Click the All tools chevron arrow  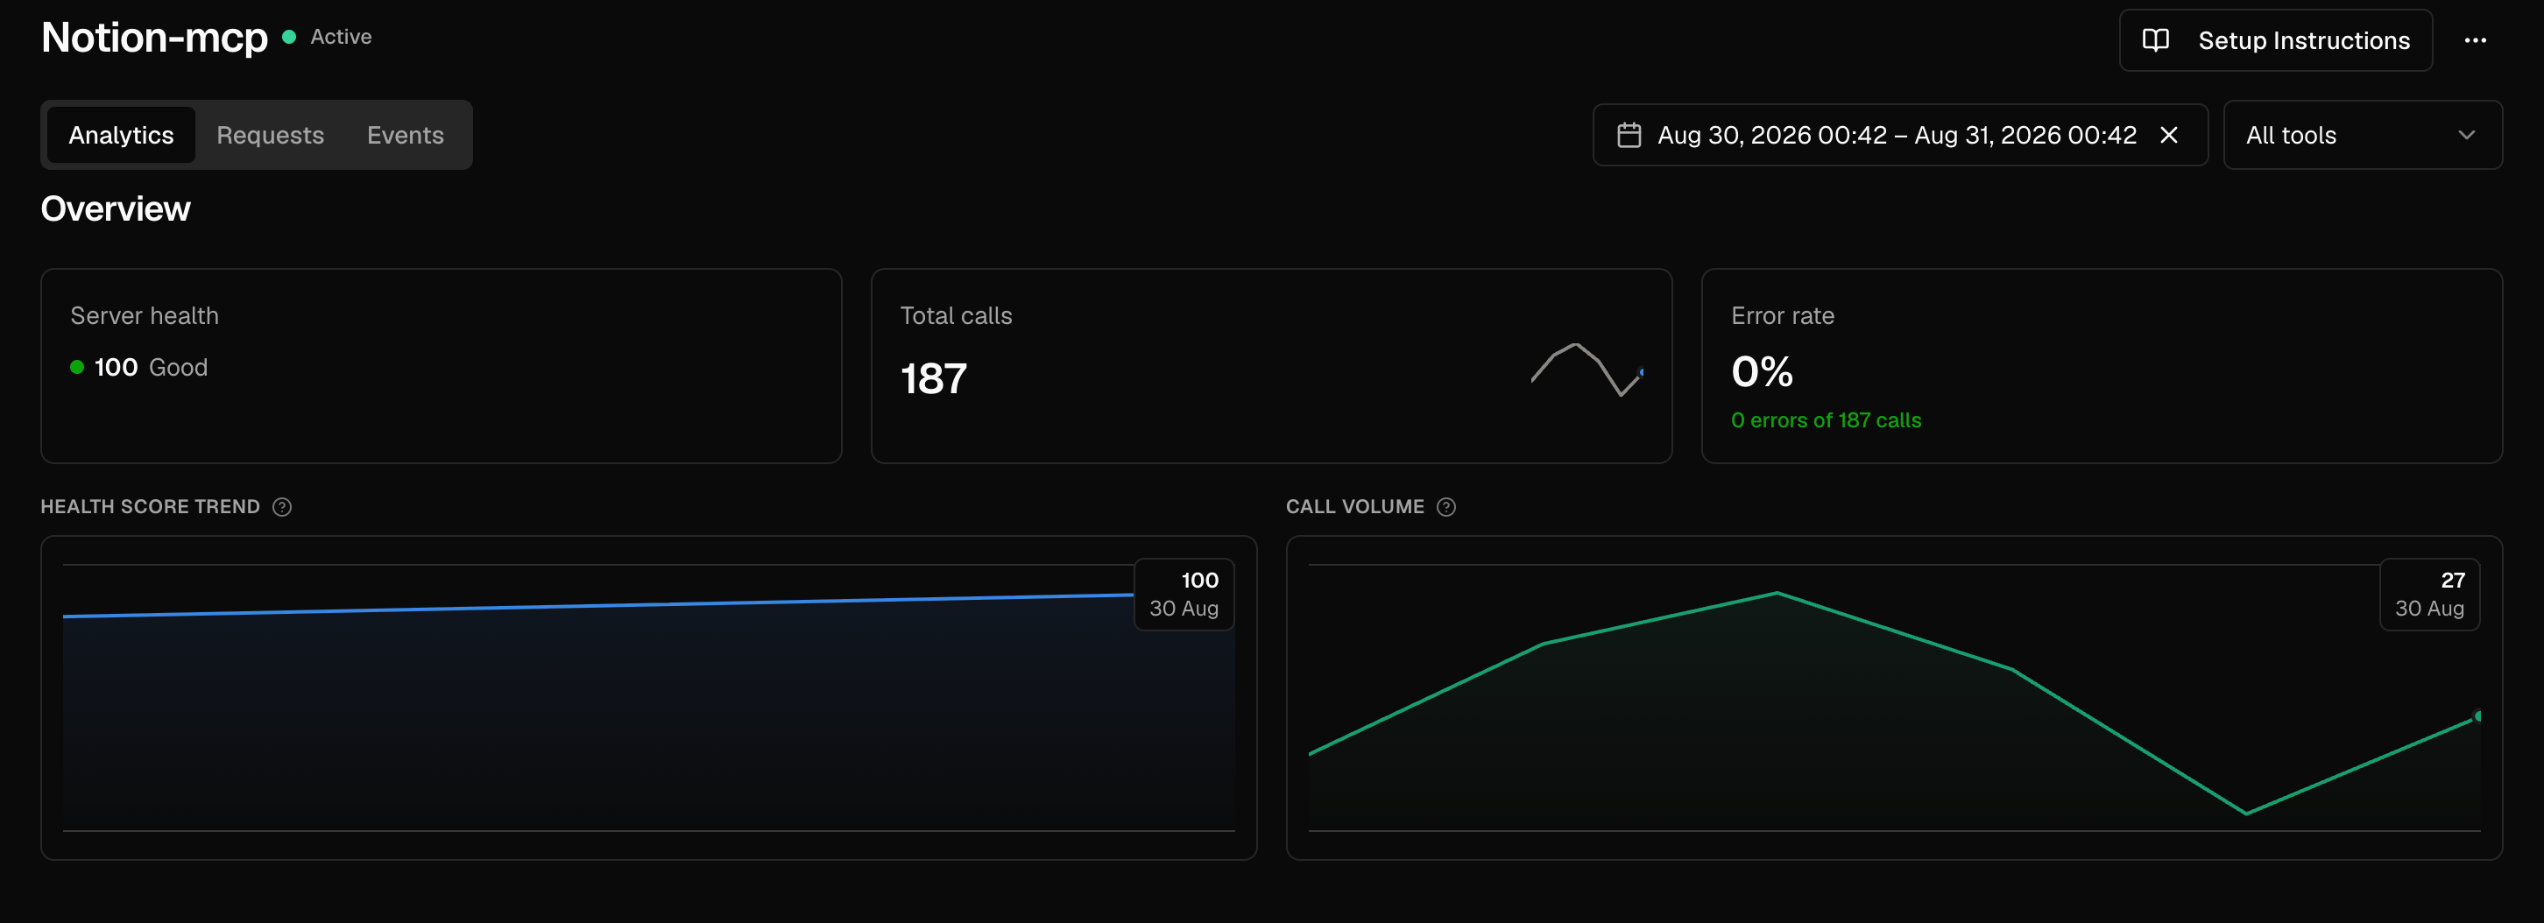[x=2466, y=135]
